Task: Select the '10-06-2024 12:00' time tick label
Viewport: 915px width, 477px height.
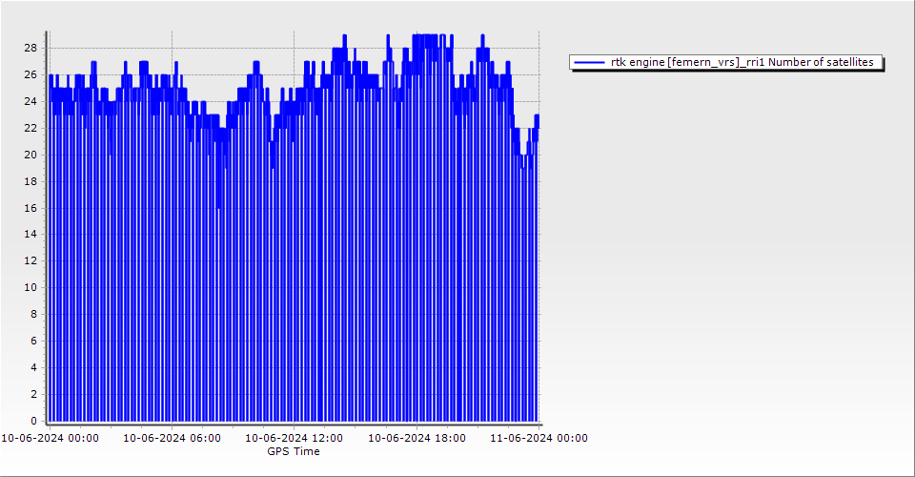Action: tap(294, 439)
